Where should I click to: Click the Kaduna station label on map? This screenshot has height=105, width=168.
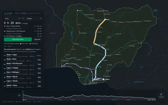[x=99, y=32]
